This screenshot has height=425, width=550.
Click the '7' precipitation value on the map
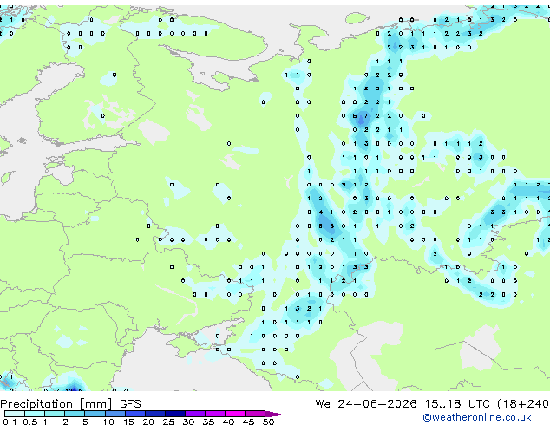coord(366,115)
